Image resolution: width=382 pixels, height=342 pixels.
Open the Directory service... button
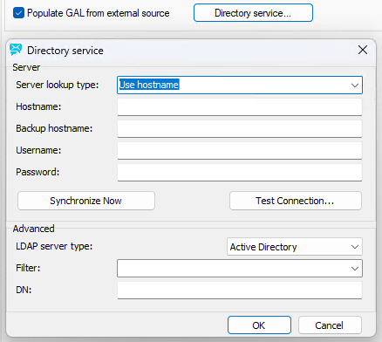click(253, 13)
